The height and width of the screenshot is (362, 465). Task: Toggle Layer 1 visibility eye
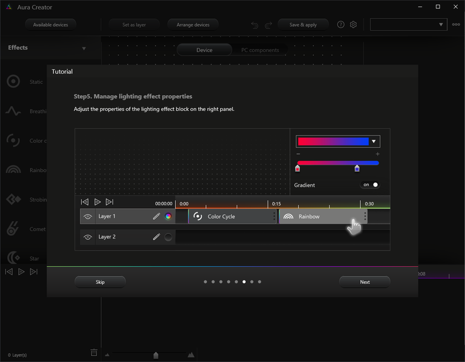87,217
